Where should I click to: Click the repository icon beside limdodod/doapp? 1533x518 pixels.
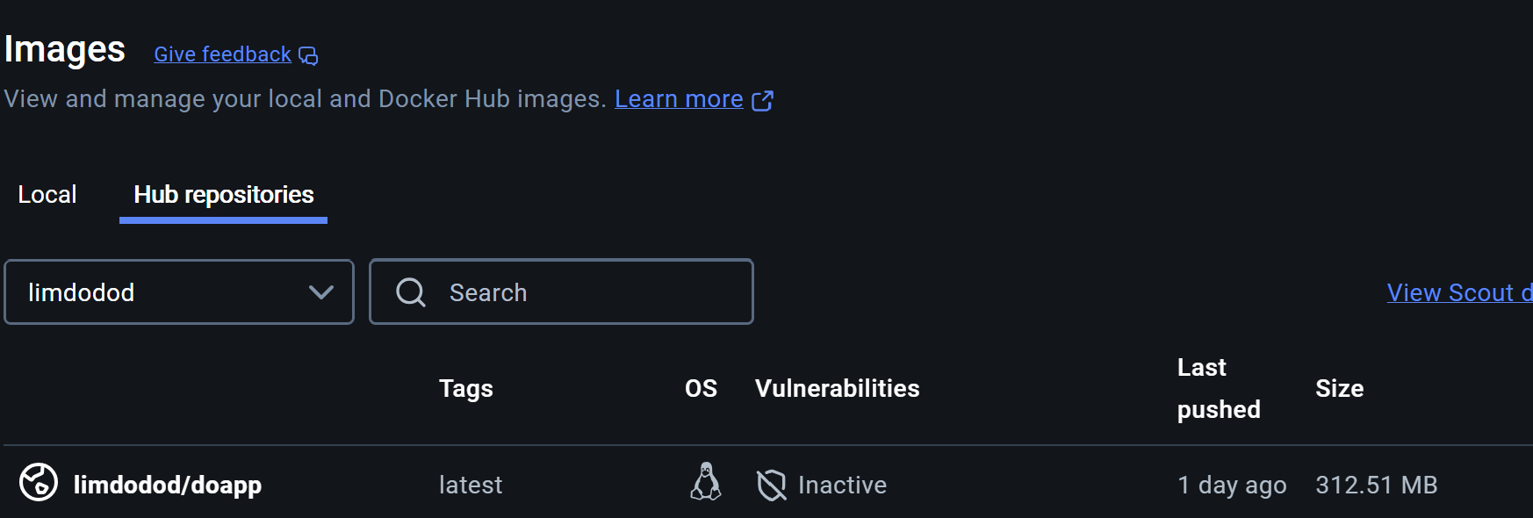39,483
